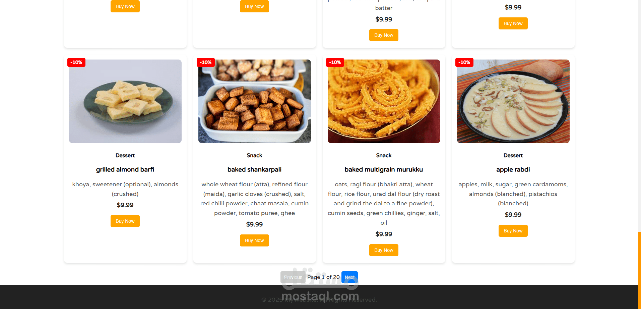Click Buy Now for grilled almond barfi
This screenshot has height=309, width=641.
[x=125, y=221]
